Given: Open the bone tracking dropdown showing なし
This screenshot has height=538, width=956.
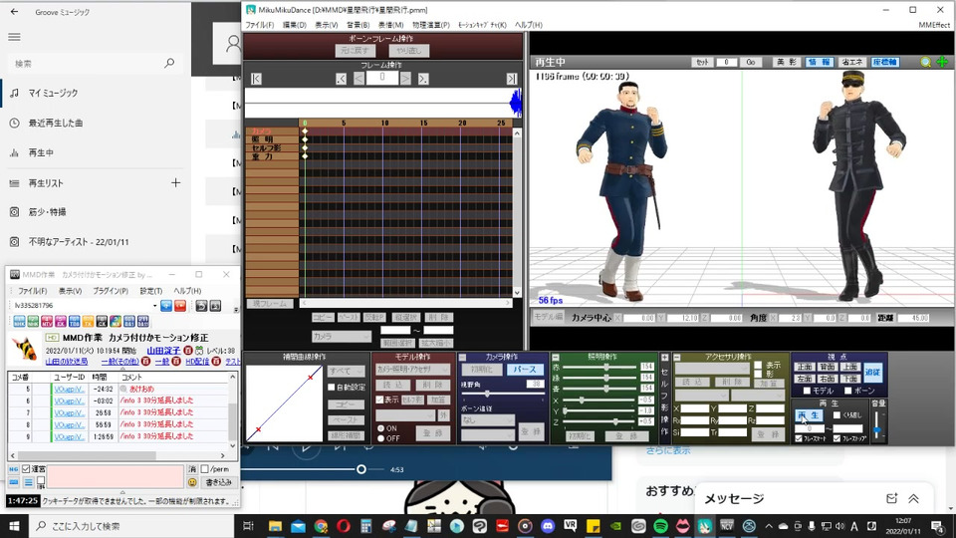Looking at the screenshot, I should (x=488, y=420).
